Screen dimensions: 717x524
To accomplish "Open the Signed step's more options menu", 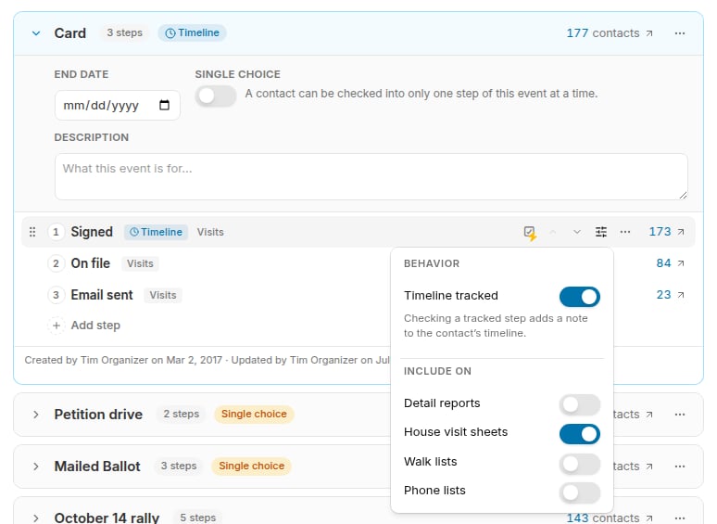I will [x=625, y=232].
